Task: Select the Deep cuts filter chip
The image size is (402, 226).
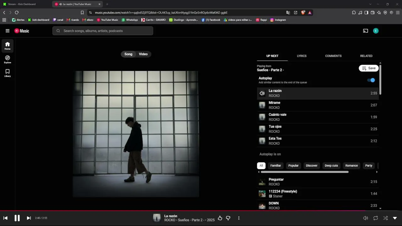Action: coord(331,165)
